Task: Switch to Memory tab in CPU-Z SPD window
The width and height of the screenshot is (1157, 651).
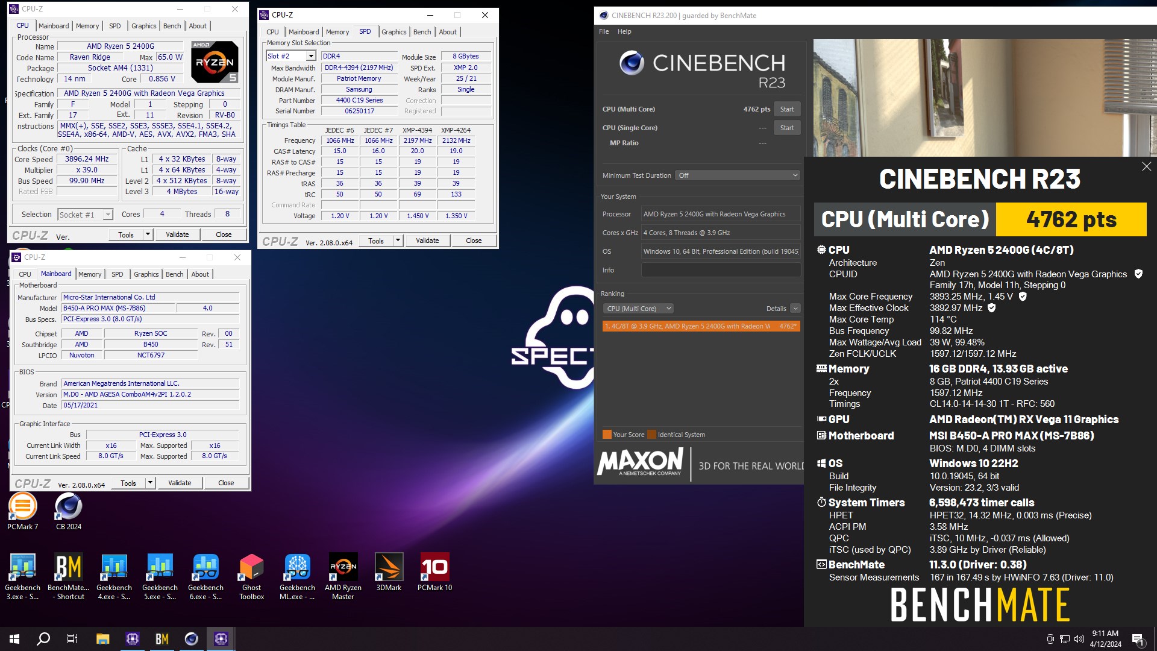Action: tap(337, 32)
